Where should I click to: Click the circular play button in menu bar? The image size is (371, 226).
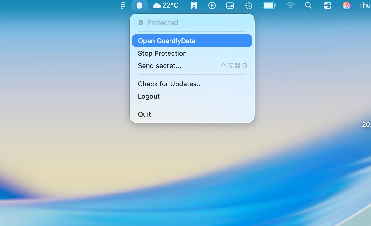click(x=212, y=5)
